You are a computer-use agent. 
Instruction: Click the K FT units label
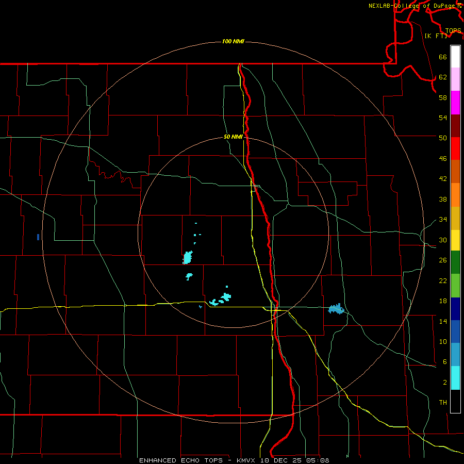coord(436,36)
